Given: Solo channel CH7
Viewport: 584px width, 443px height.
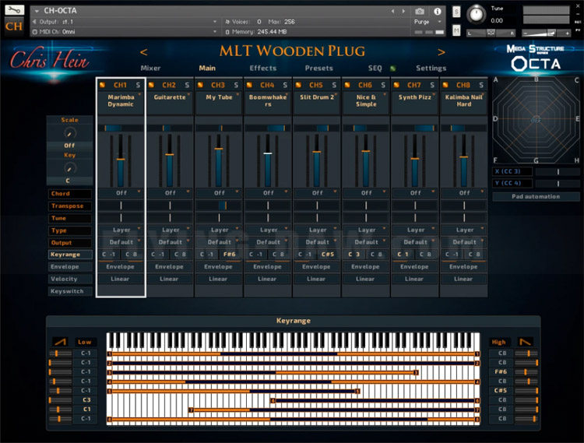Looking at the screenshot, I should (432, 85).
